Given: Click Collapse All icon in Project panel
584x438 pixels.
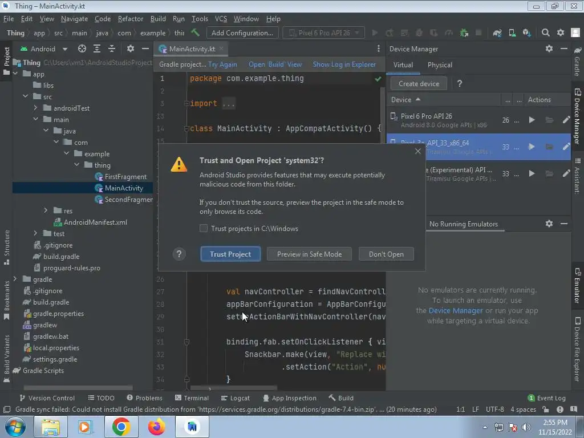Looking at the screenshot, I should coord(112,49).
